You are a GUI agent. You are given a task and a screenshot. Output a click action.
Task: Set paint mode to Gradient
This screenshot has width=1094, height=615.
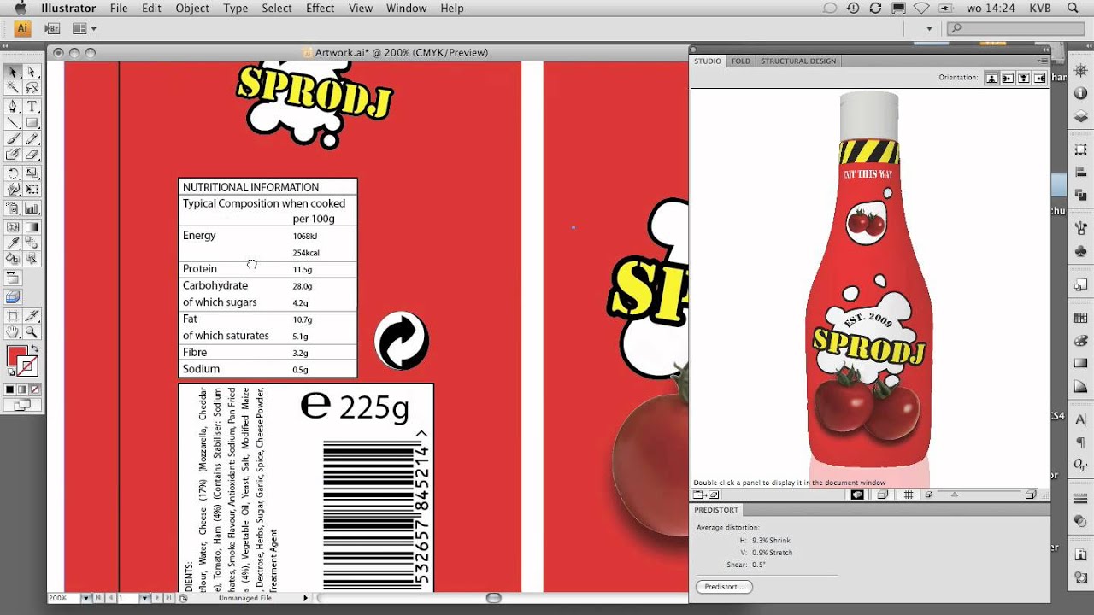(x=21, y=389)
